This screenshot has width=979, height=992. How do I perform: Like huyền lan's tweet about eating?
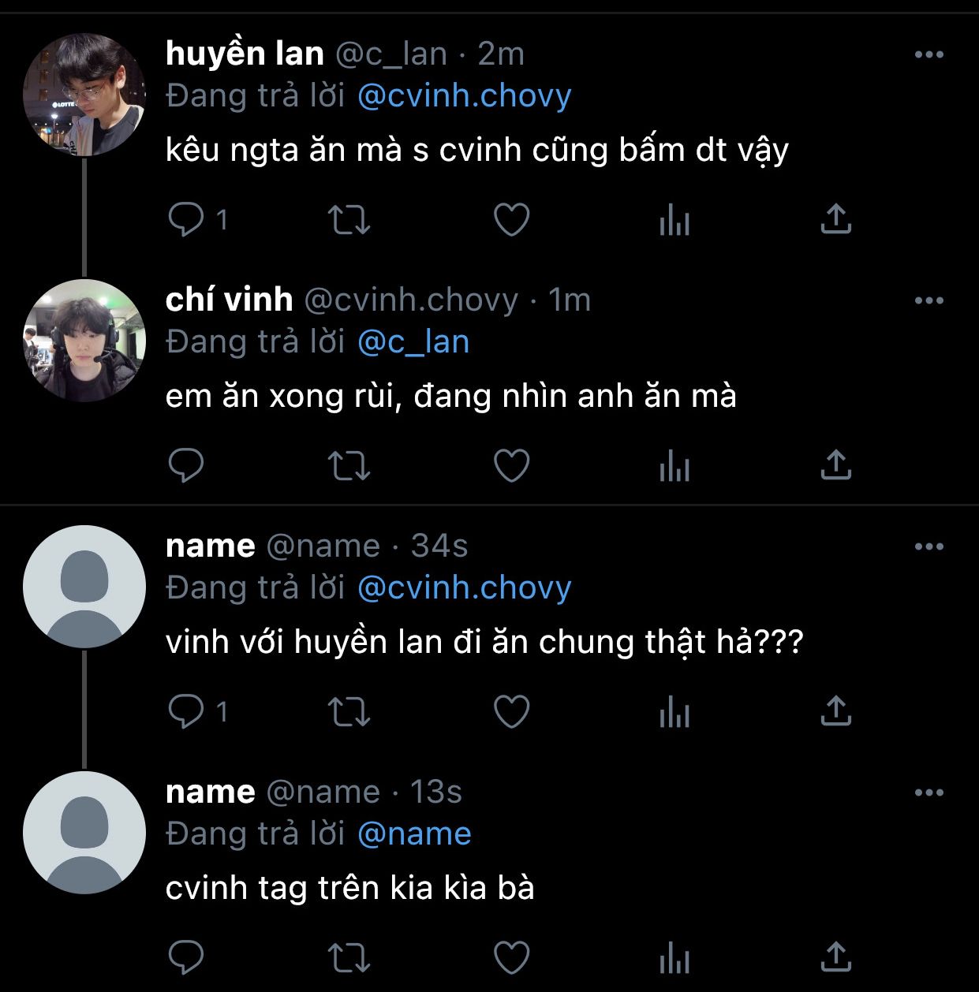coord(511,220)
